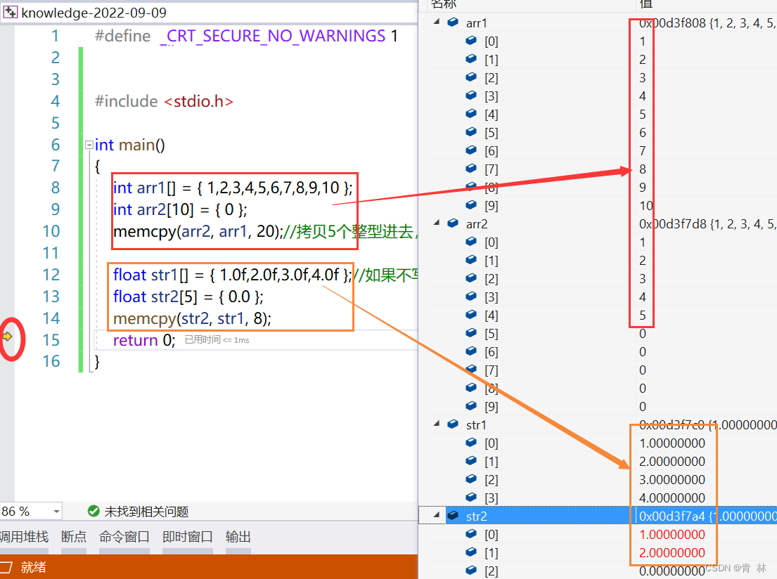Click the memcpy(str2, str1, 8); code line

(x=192, y=318)
